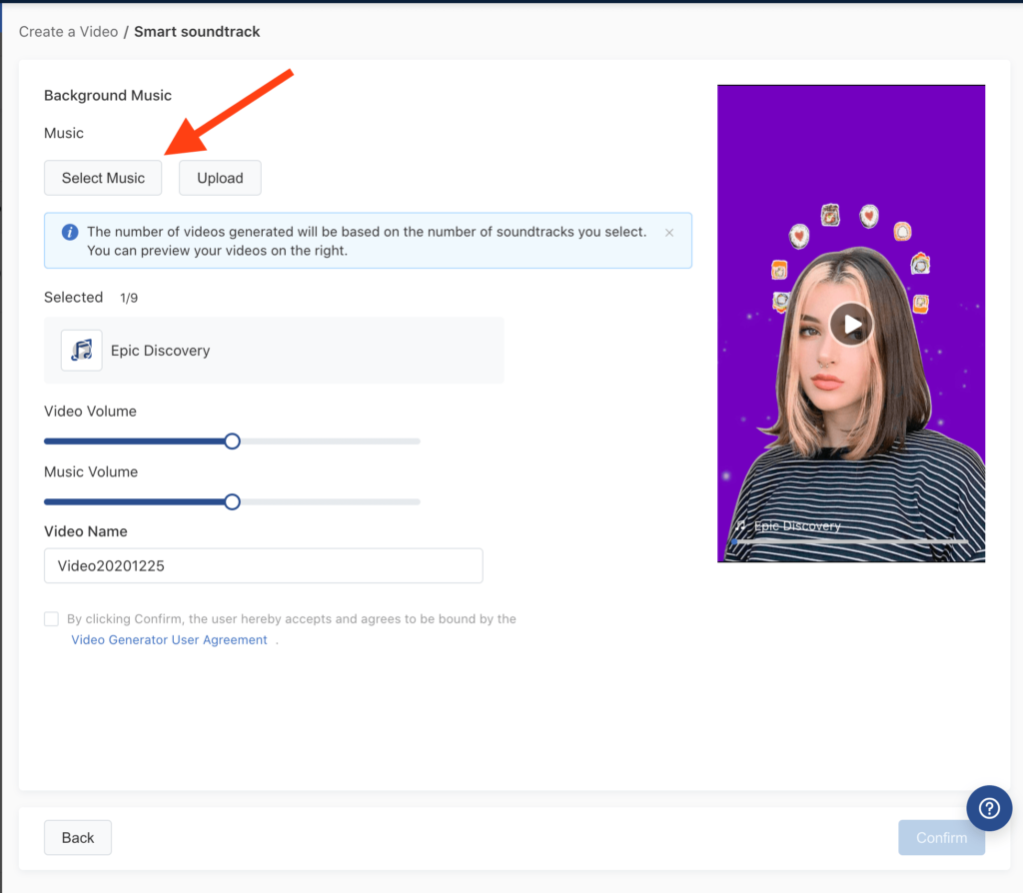
Task: Click the preview video progress bar
Action: (x=850, y=541)
